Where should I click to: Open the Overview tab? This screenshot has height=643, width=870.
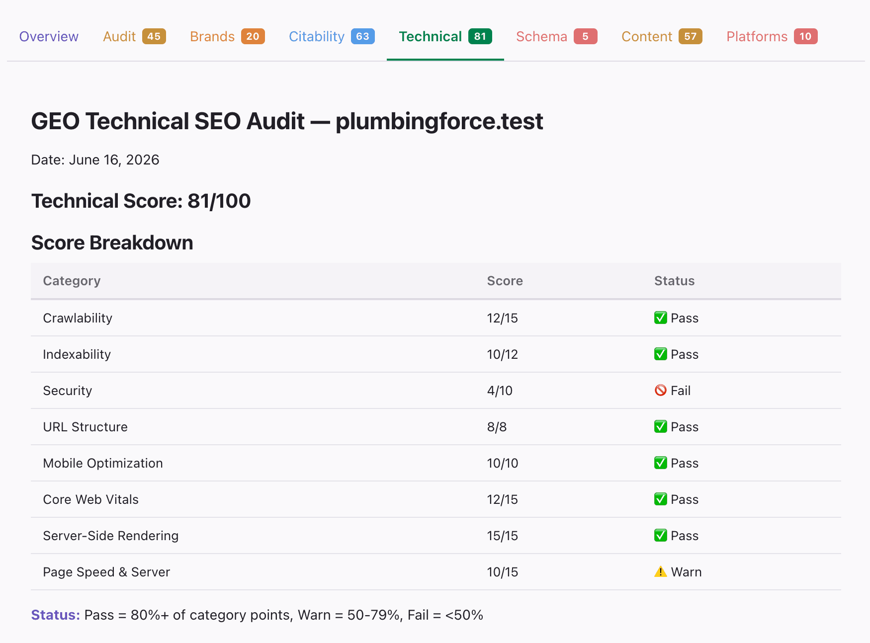pos(49,36)
